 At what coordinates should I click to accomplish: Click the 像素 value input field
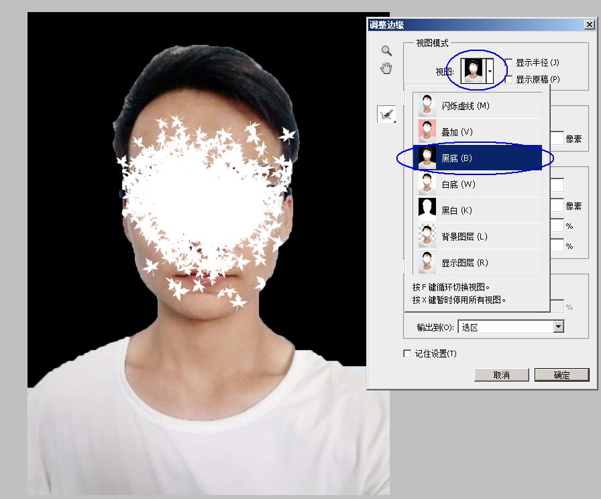pyautogui.click(x=558, y=138)
